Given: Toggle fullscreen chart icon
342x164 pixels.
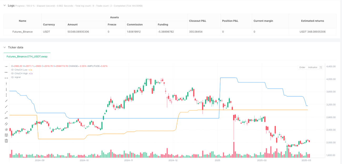Looking at the screenshot, I should coord(321,67).
